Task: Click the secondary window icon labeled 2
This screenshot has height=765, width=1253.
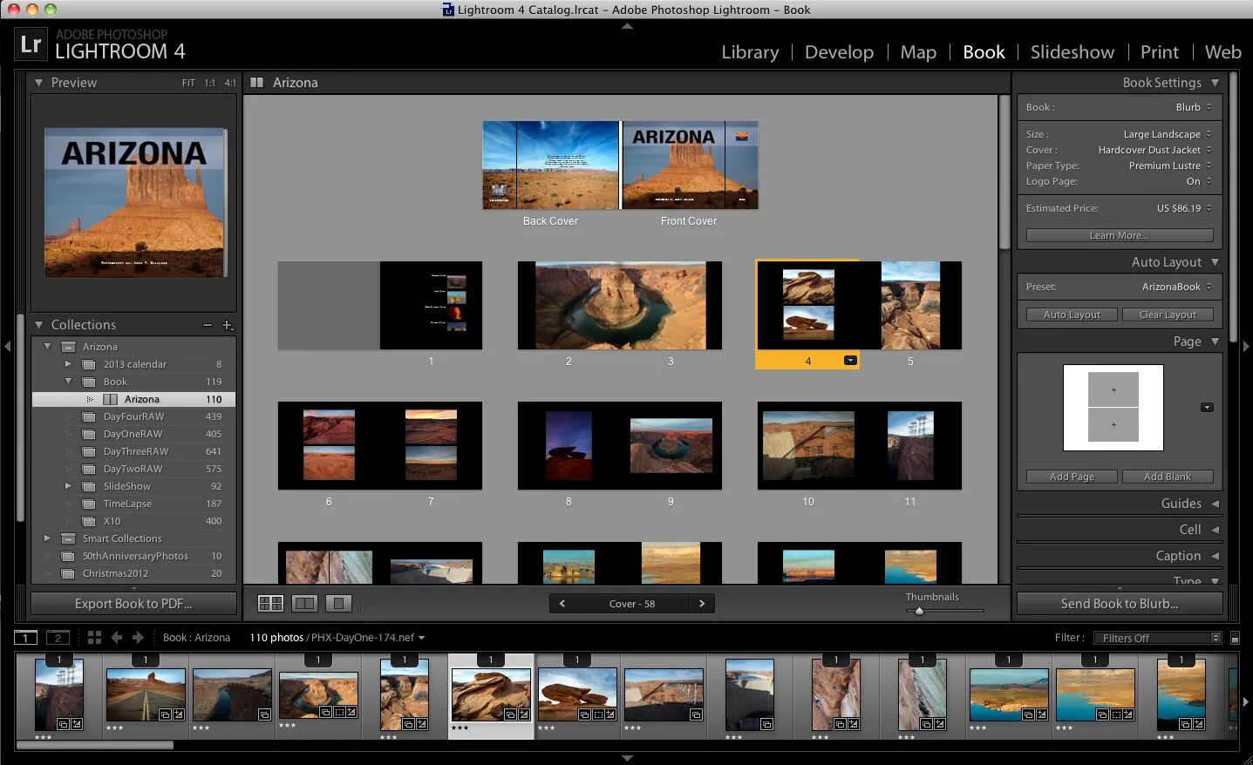Action: point(58,637)
